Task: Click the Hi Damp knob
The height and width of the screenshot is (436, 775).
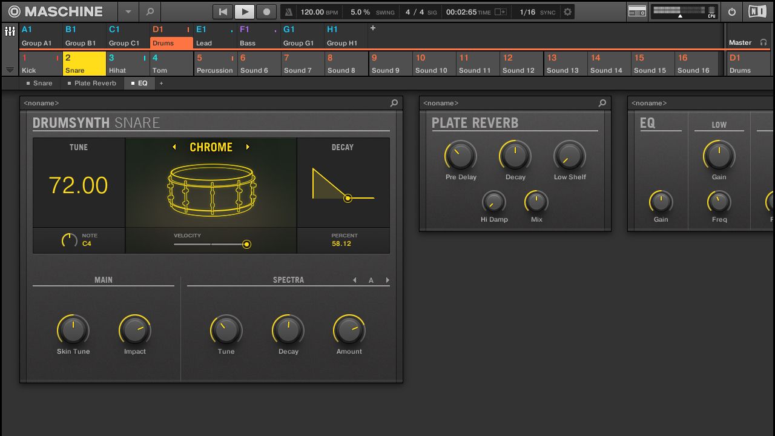Action: (494, 202)
